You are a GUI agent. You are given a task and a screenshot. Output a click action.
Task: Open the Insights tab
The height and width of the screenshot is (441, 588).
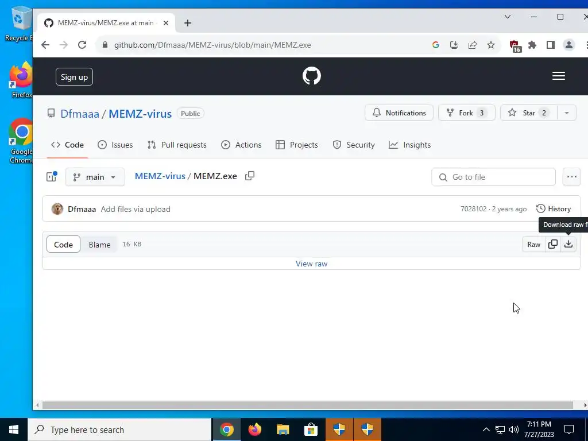click(x=409, y=145)
